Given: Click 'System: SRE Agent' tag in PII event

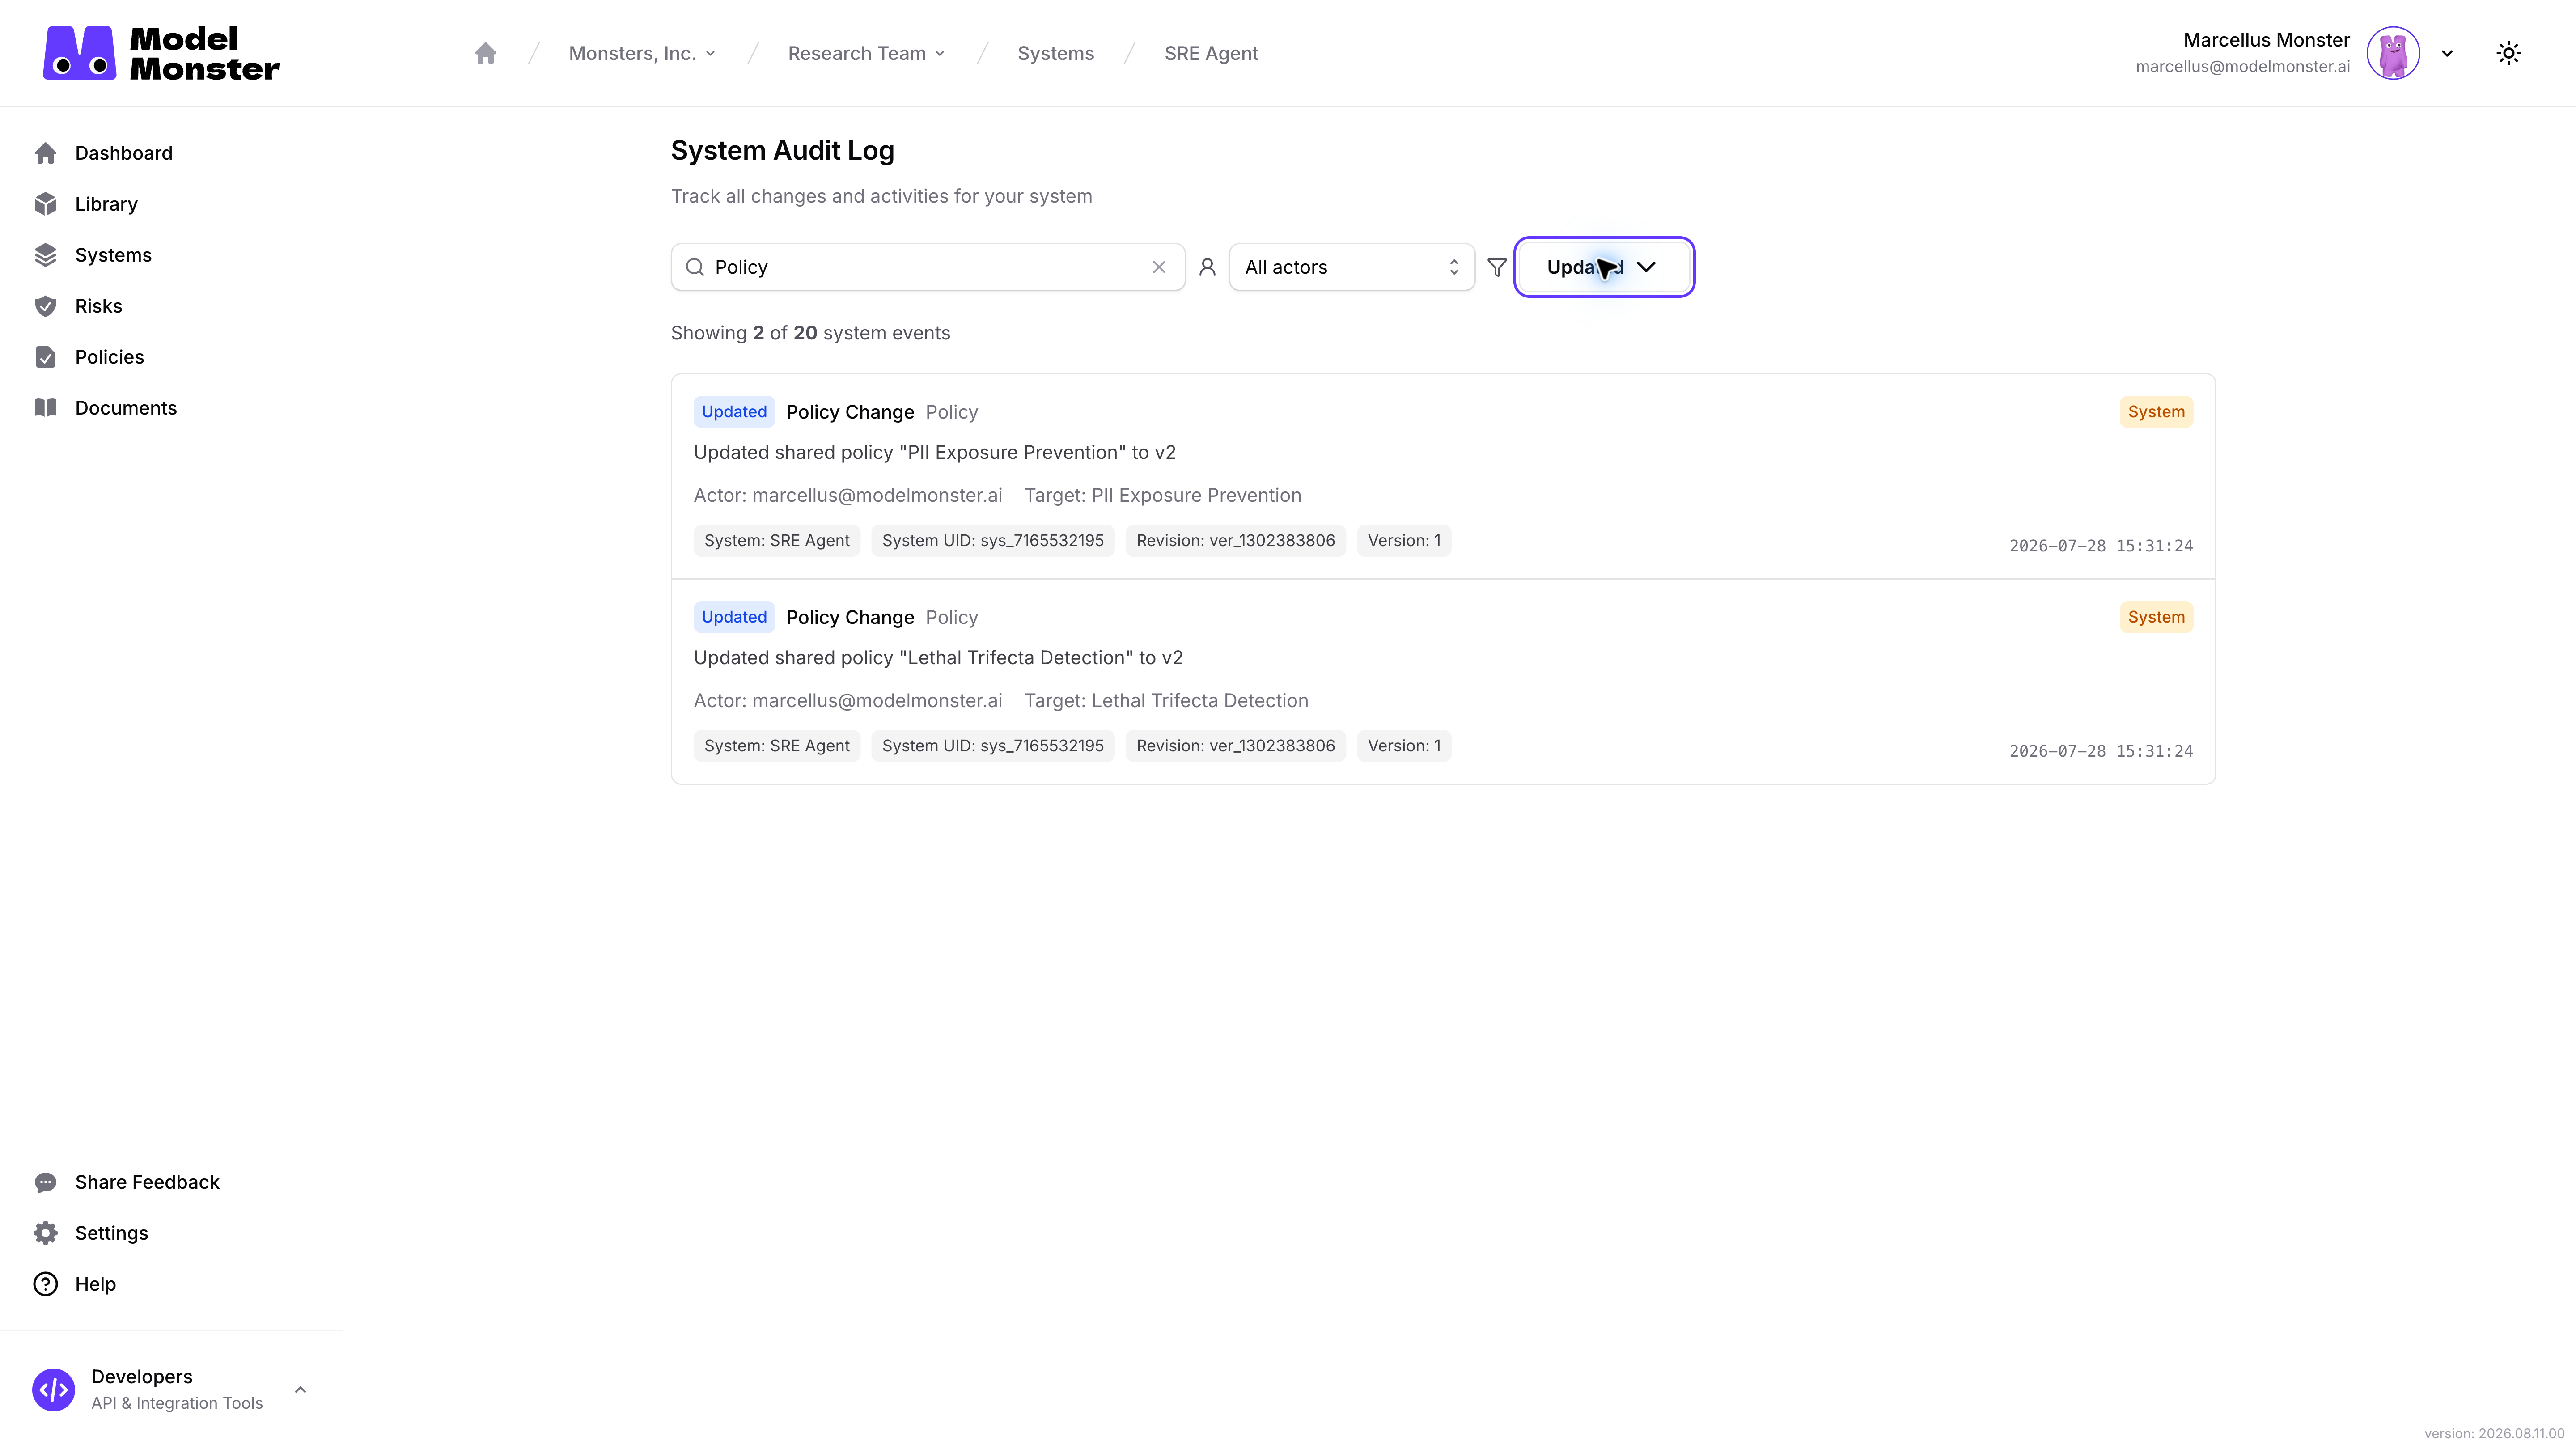Looking at the screenshot, I should (777, 541).
